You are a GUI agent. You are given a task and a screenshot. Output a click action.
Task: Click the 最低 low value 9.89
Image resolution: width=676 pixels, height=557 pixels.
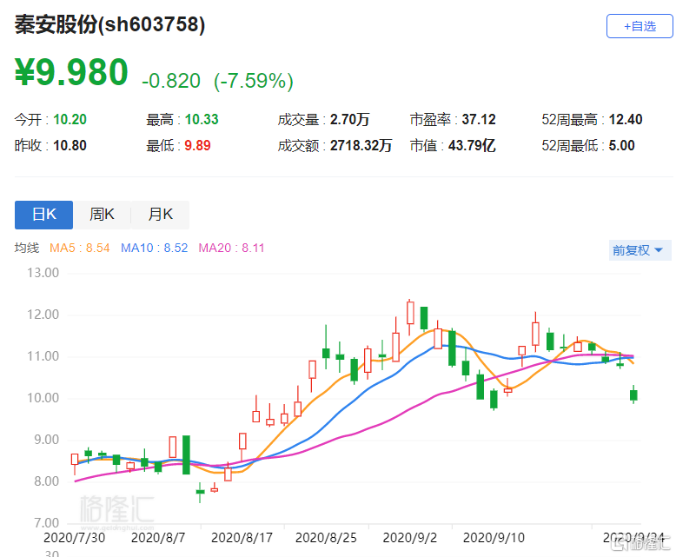click(x=197, y=146)
